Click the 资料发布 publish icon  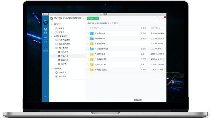[x=56, y=76]
